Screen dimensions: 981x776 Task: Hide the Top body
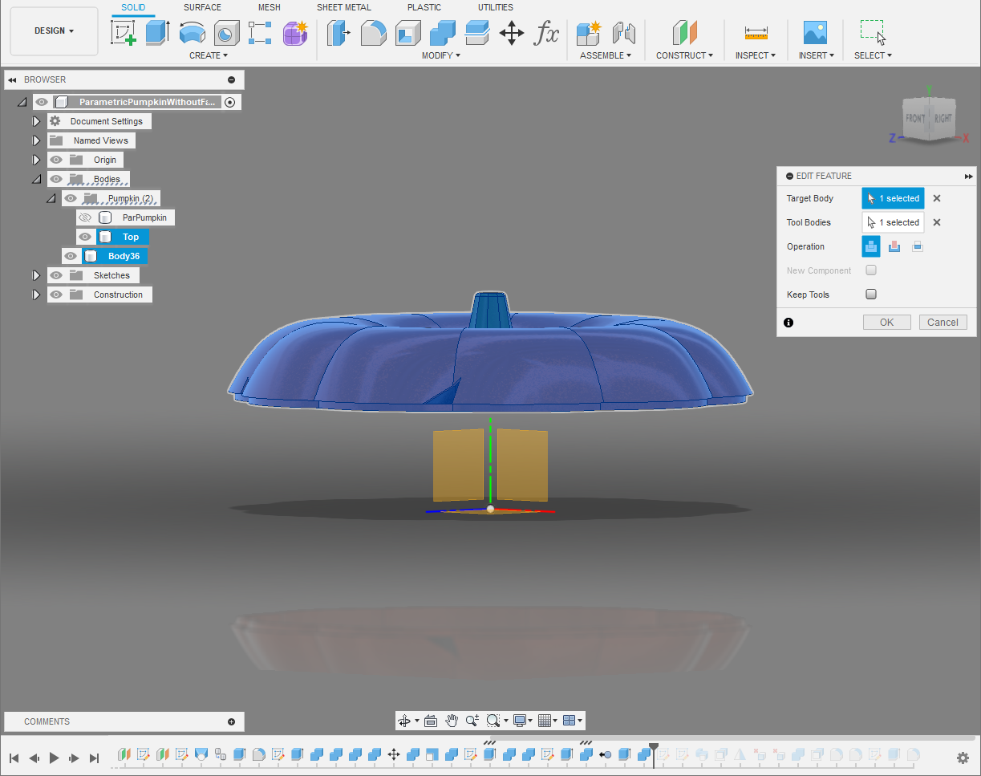tap(85, 237)
